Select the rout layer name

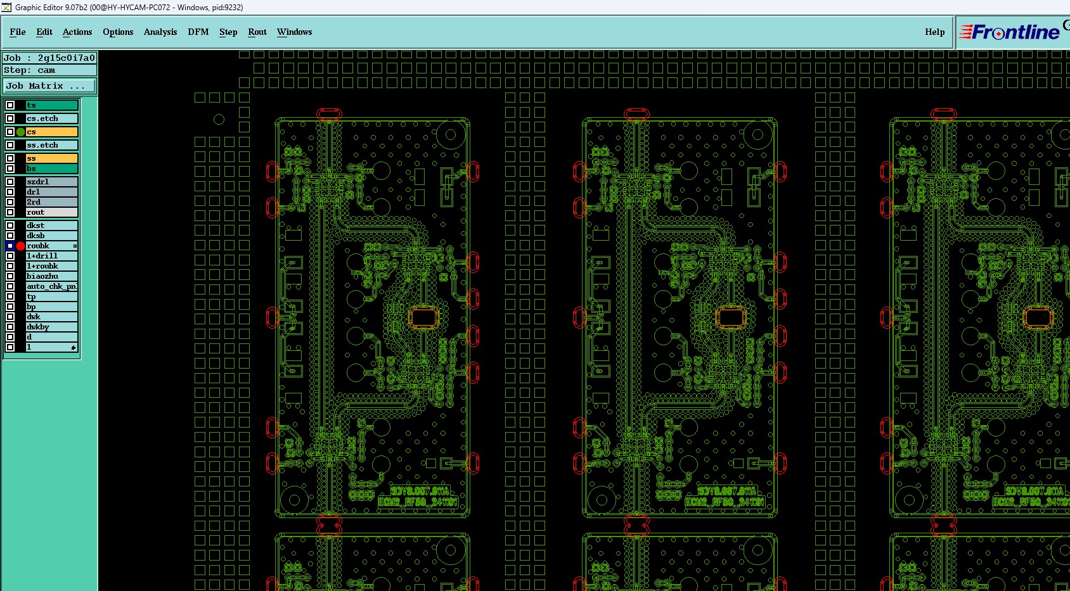click(x=52, y=212)
